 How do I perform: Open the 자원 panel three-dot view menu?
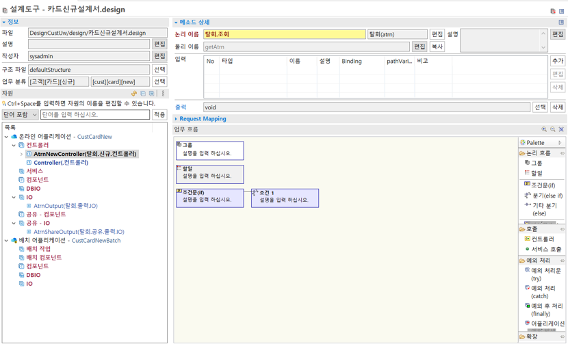point(163,94)
